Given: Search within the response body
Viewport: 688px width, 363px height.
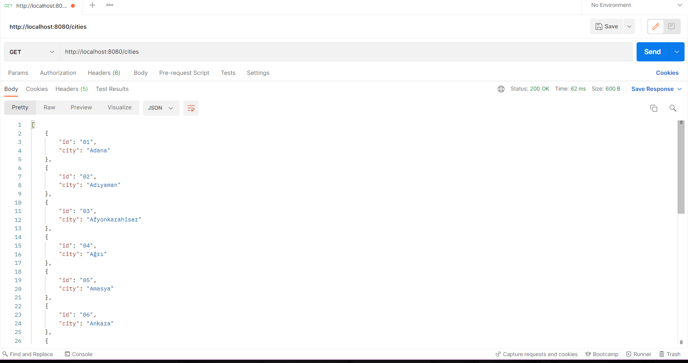Looking at the screenshot, I should pyautogui.click(x=673, y=108).
